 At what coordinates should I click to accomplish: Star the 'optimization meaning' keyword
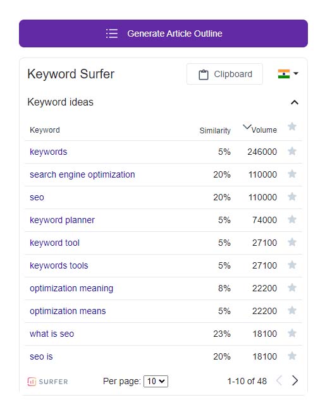tap(292, 288)
